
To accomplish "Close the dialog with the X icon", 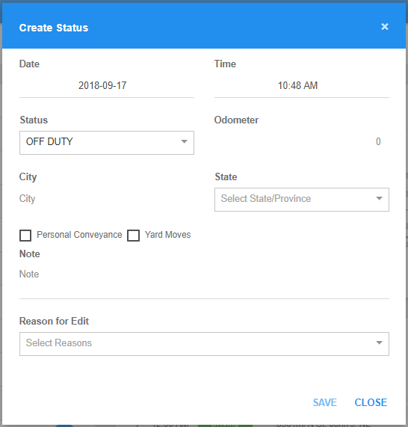I will [385, 27].
